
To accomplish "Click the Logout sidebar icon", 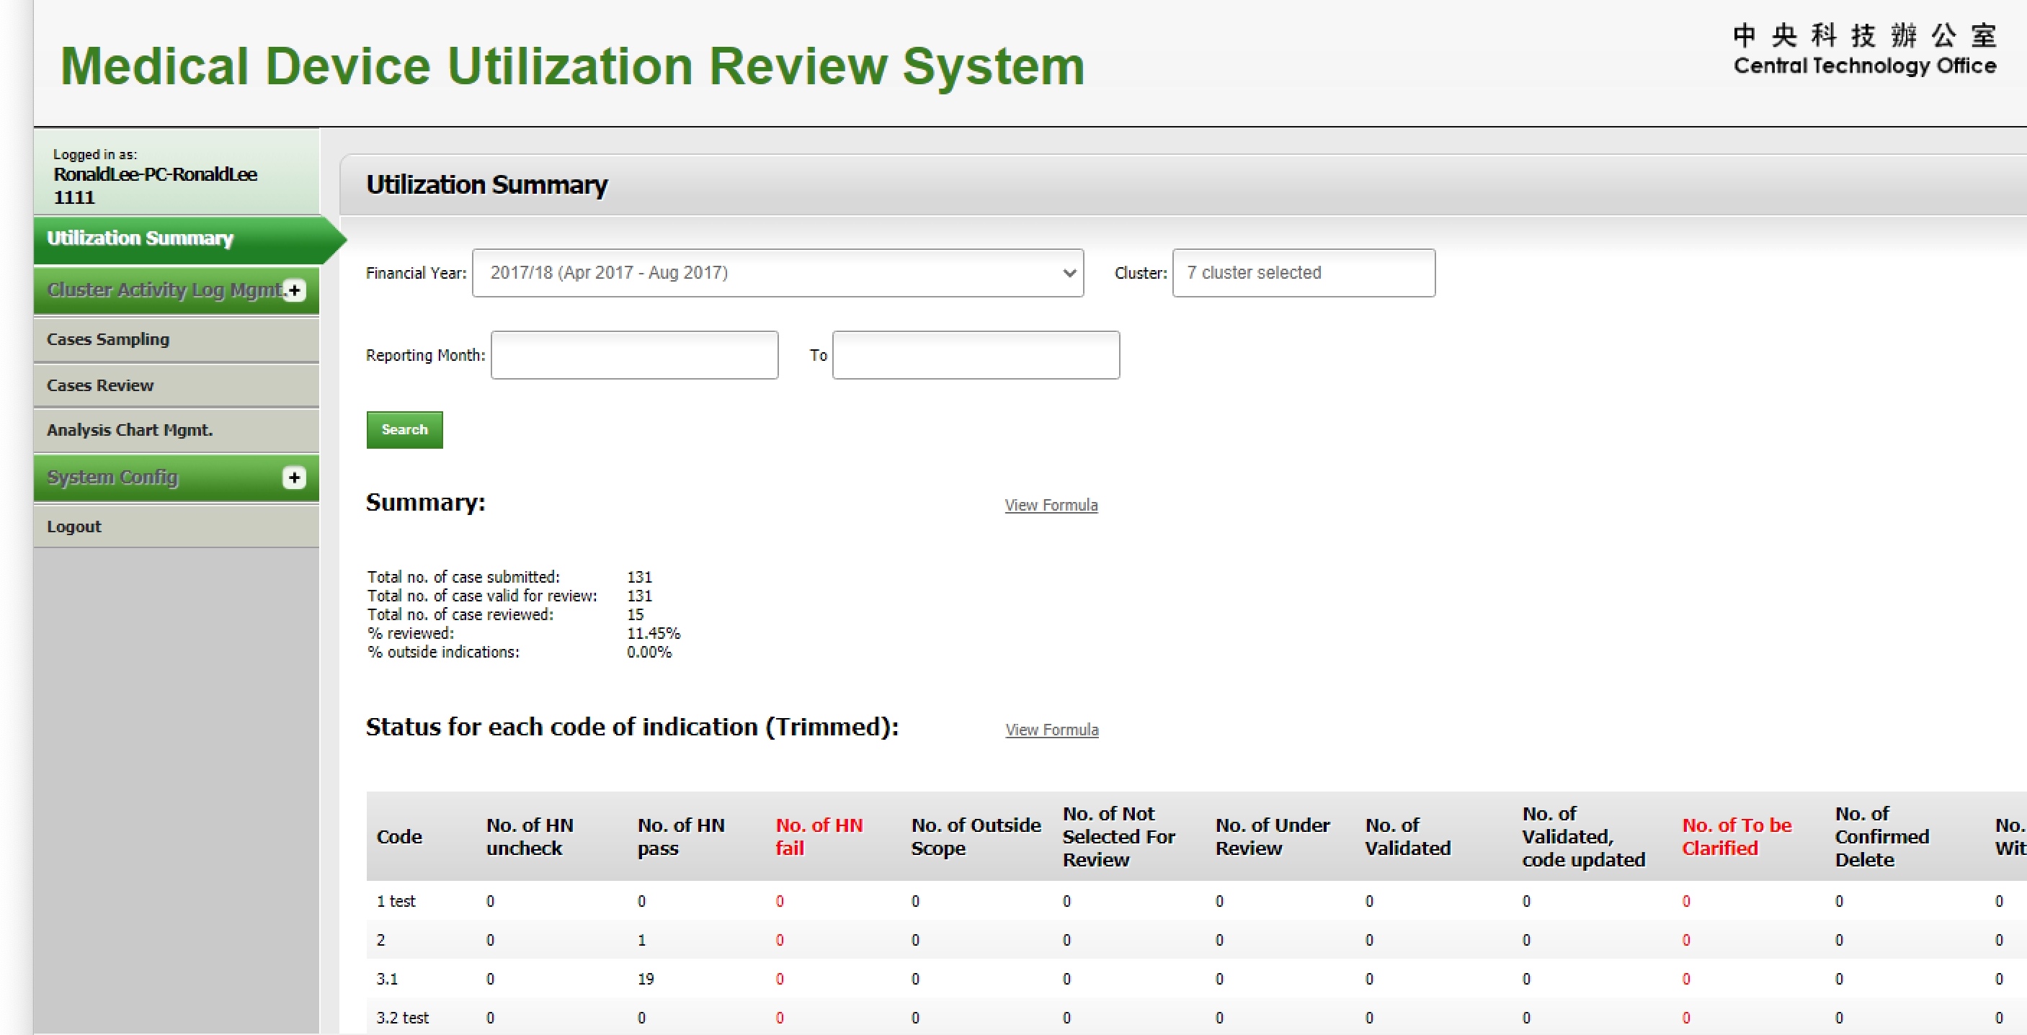I will click(x=75, y=527).
